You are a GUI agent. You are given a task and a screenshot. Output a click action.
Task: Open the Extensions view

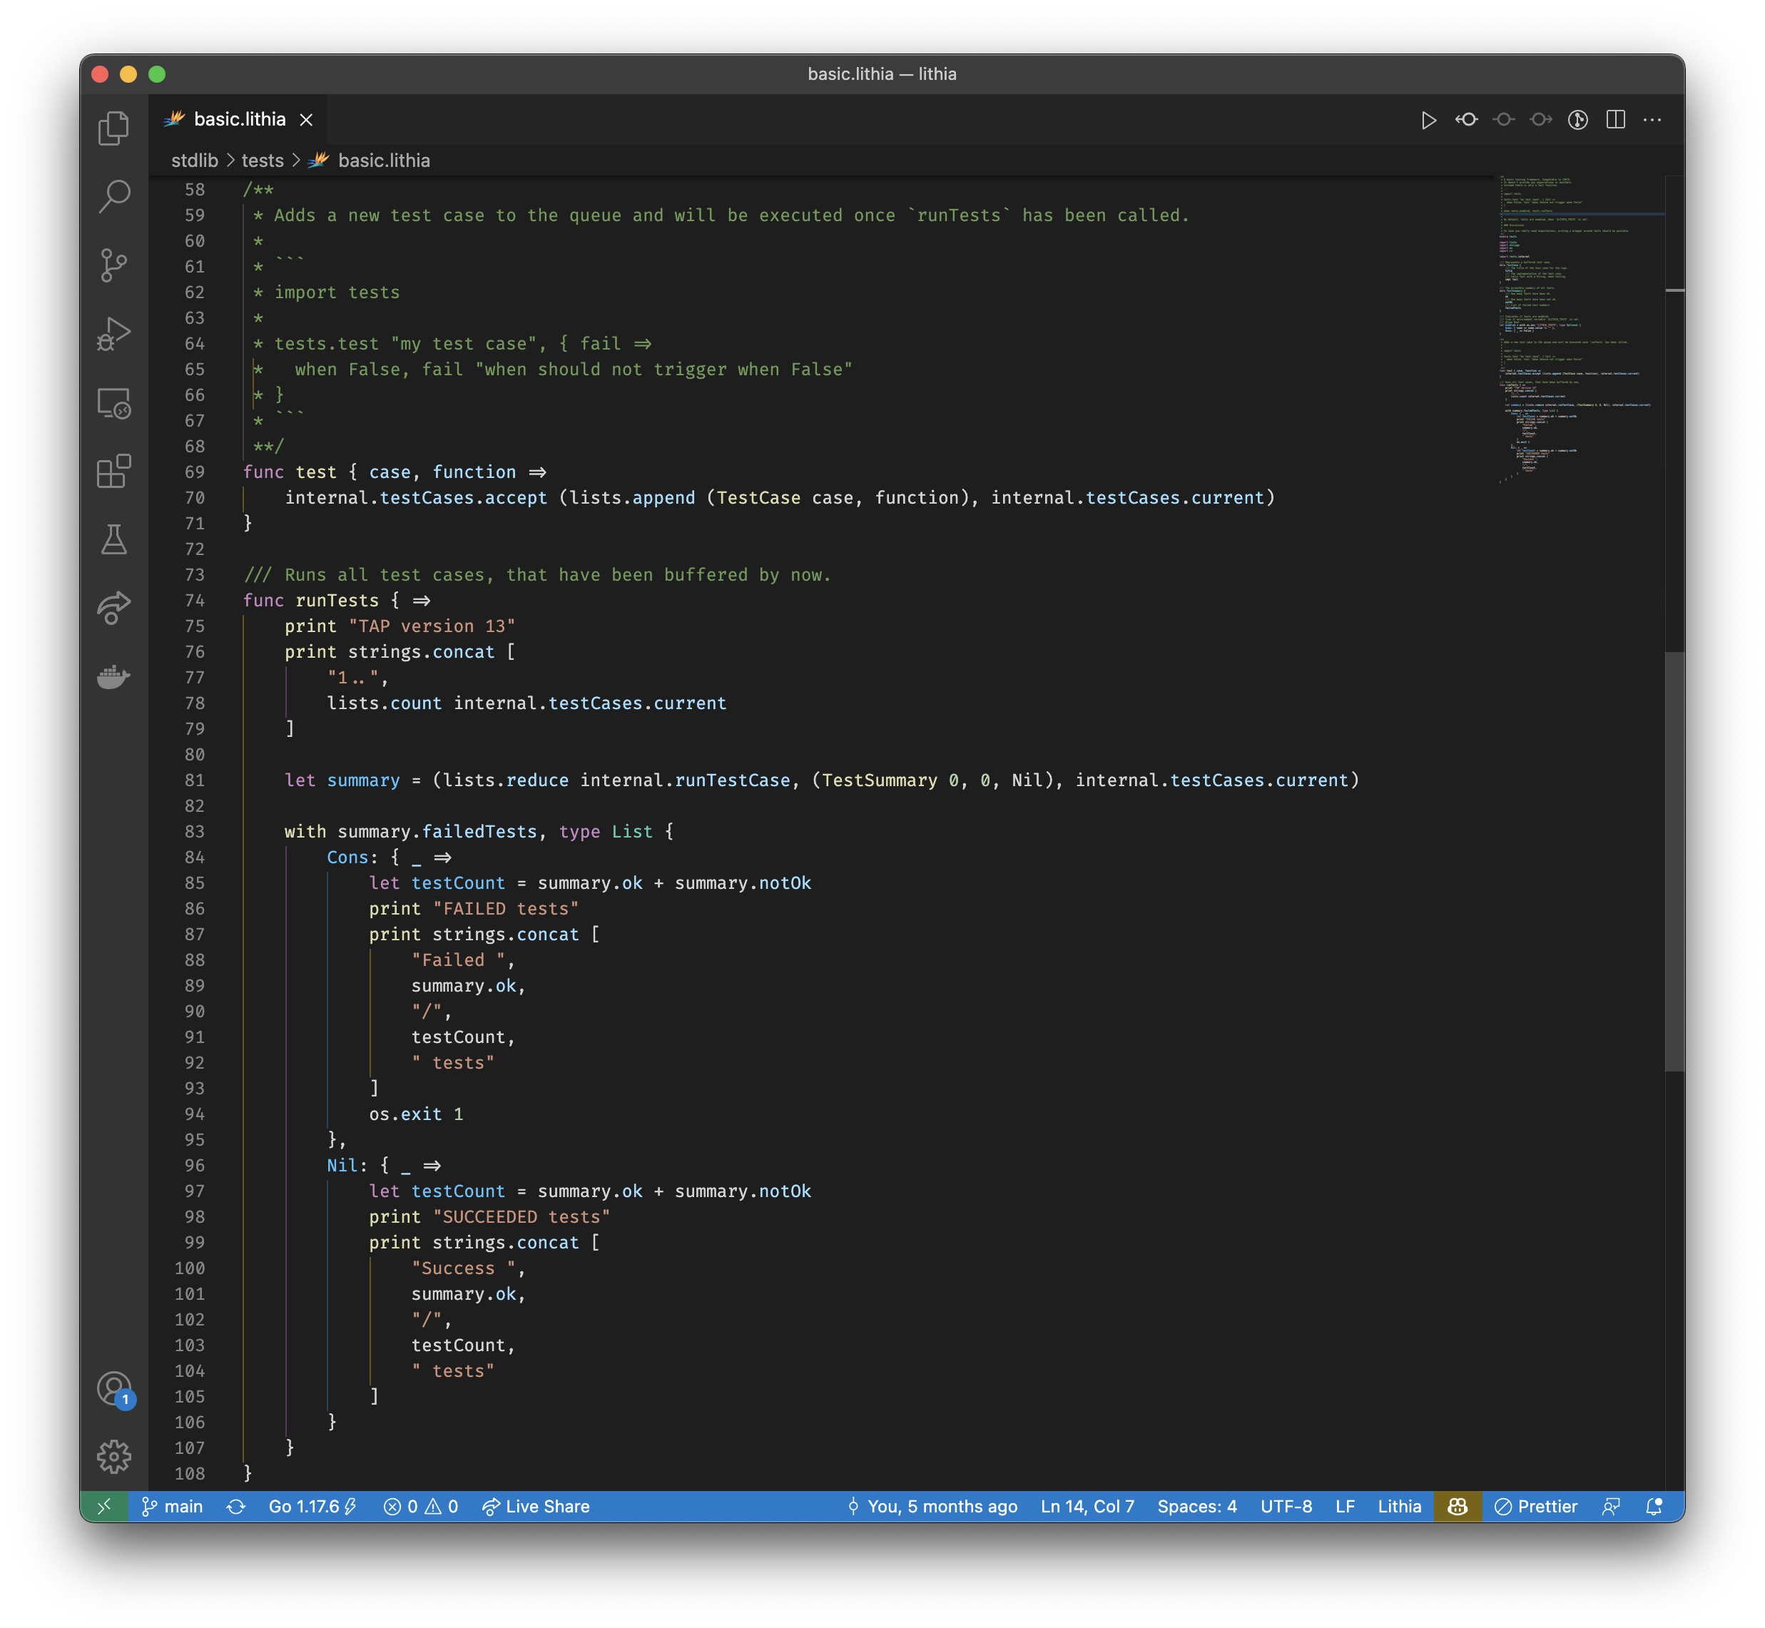click(113, 472)
